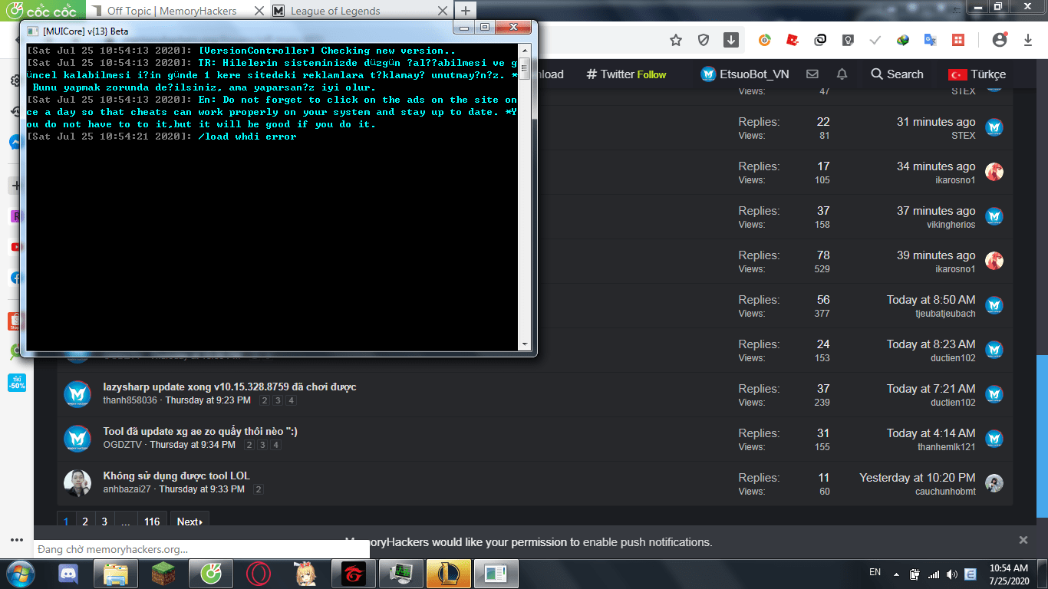
Task: Click the shield icon in the address bar
Action: (704, 40)
